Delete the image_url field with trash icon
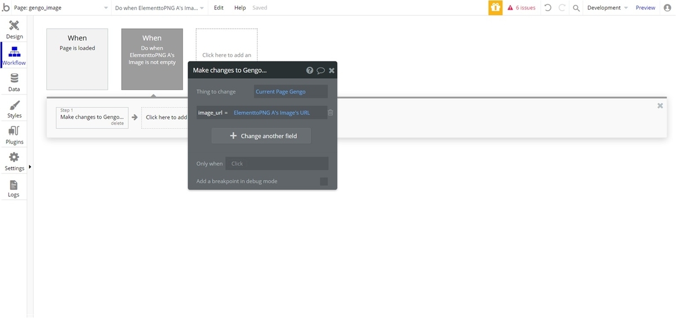This screenshot has height=318, width=676. (331, 113)
